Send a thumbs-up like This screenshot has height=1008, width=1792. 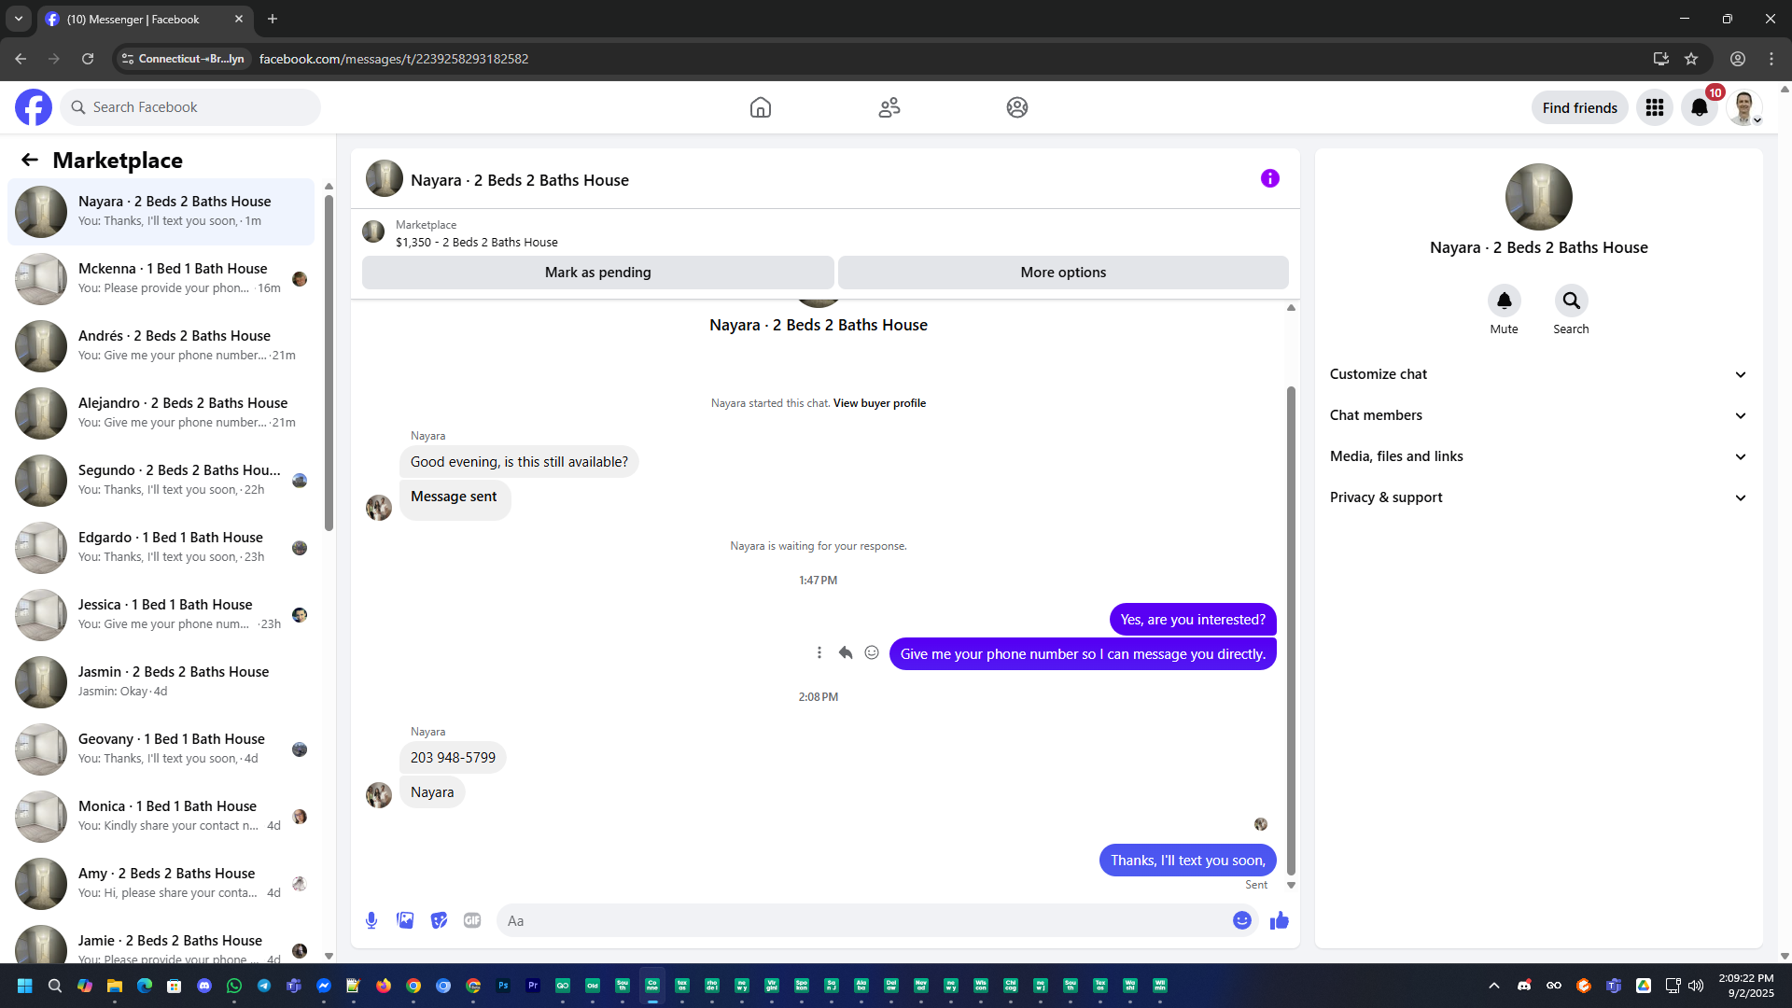[x=1279, y=920]
